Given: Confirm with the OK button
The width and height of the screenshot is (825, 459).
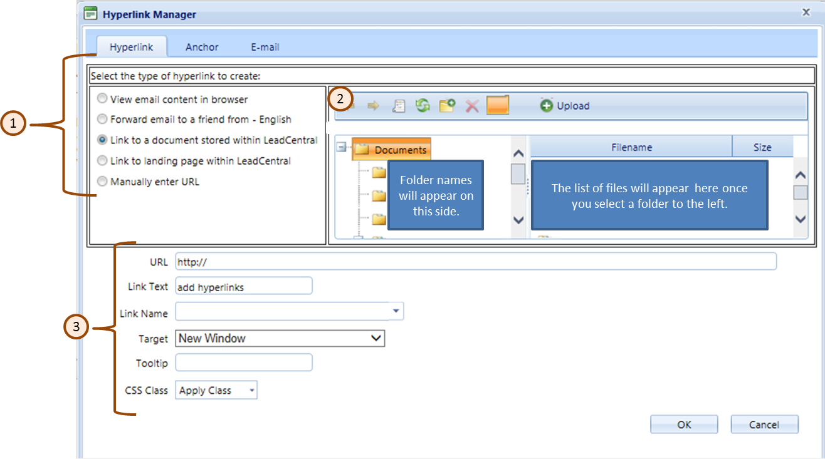Looking at the screenshot, I should (x=684, y=425).
